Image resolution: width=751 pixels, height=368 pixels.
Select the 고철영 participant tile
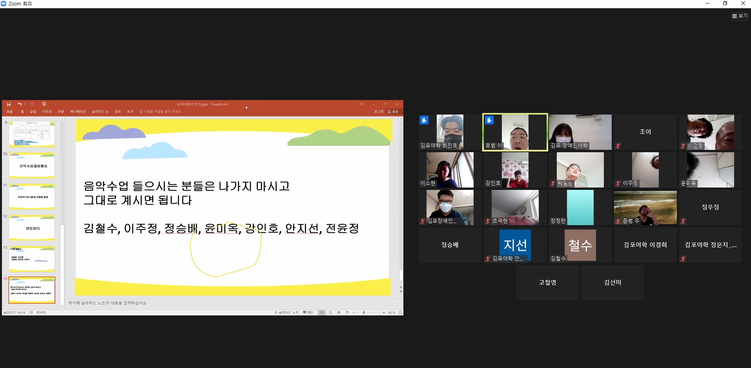pyautogui.click(x=548, y=283)
